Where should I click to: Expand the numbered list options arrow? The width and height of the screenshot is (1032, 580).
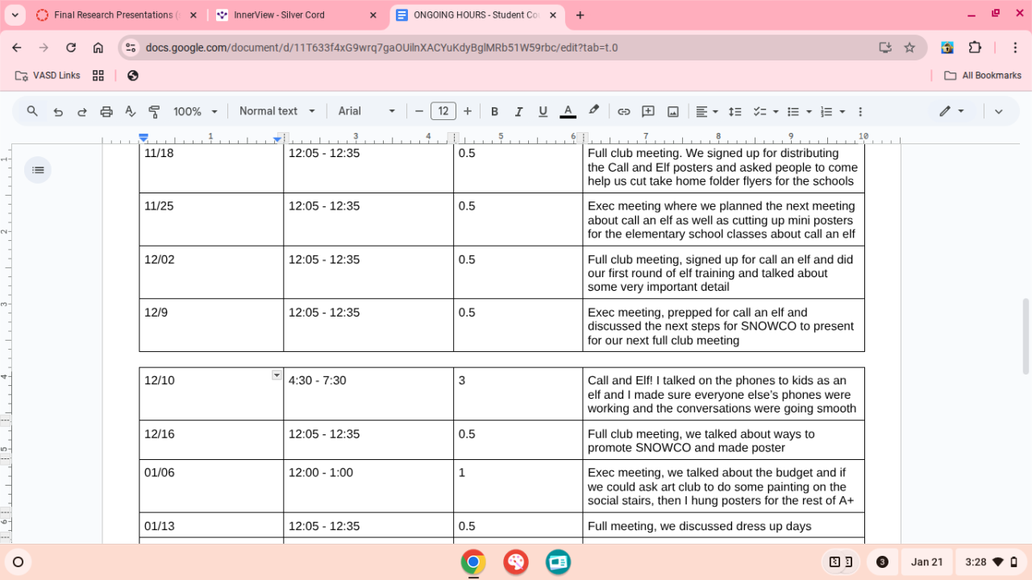(843, 111)
